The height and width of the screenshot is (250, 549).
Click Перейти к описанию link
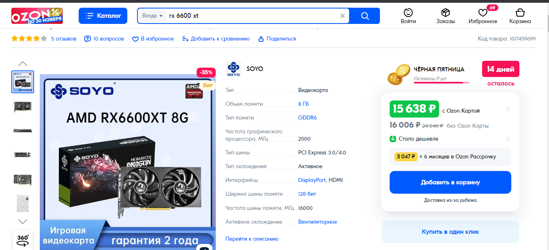click(x=252, y=239)
